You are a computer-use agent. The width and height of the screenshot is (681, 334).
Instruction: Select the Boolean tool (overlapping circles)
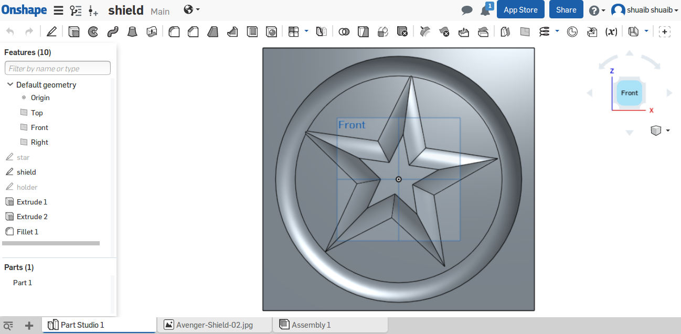pyautogui.click(x=344, y=32)
